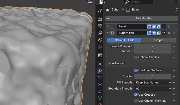Select Simple subdivision type
180x105 pixels.
pyautogui.click(x=159, y=40)
